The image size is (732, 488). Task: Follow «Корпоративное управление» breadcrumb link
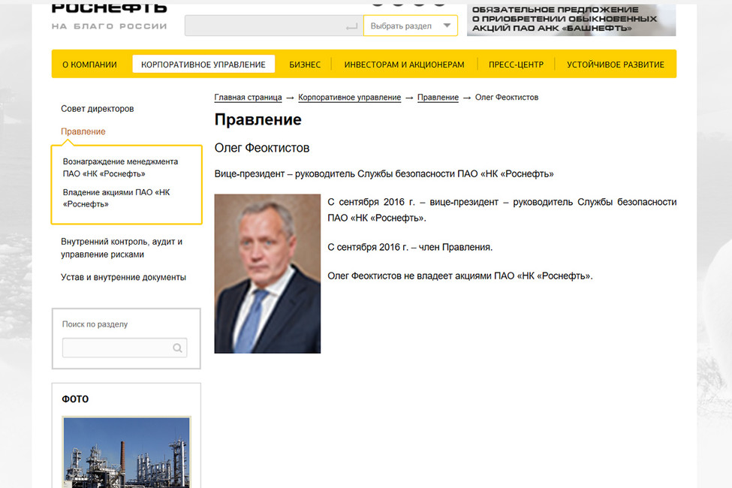pos(350,97)
